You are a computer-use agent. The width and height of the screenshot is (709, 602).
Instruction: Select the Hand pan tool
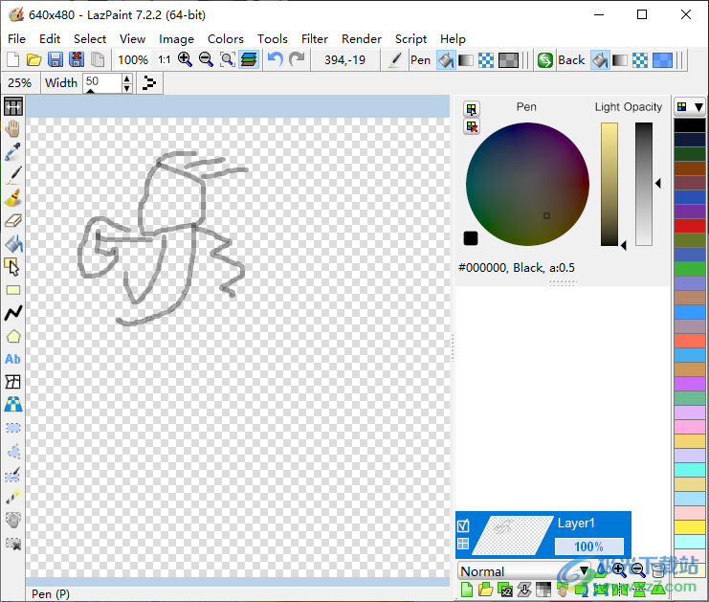pos(13,129)
